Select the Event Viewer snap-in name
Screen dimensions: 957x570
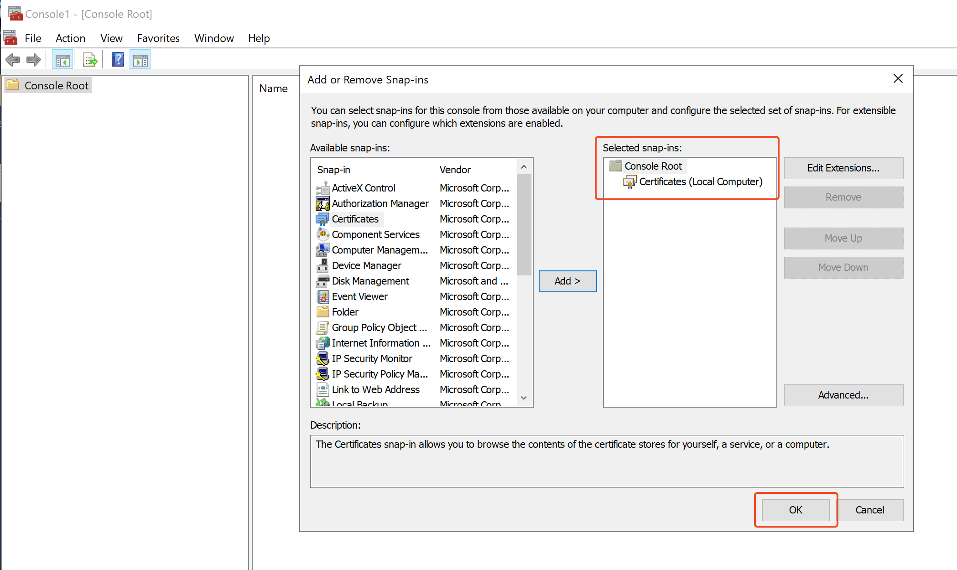pos(360,296)
